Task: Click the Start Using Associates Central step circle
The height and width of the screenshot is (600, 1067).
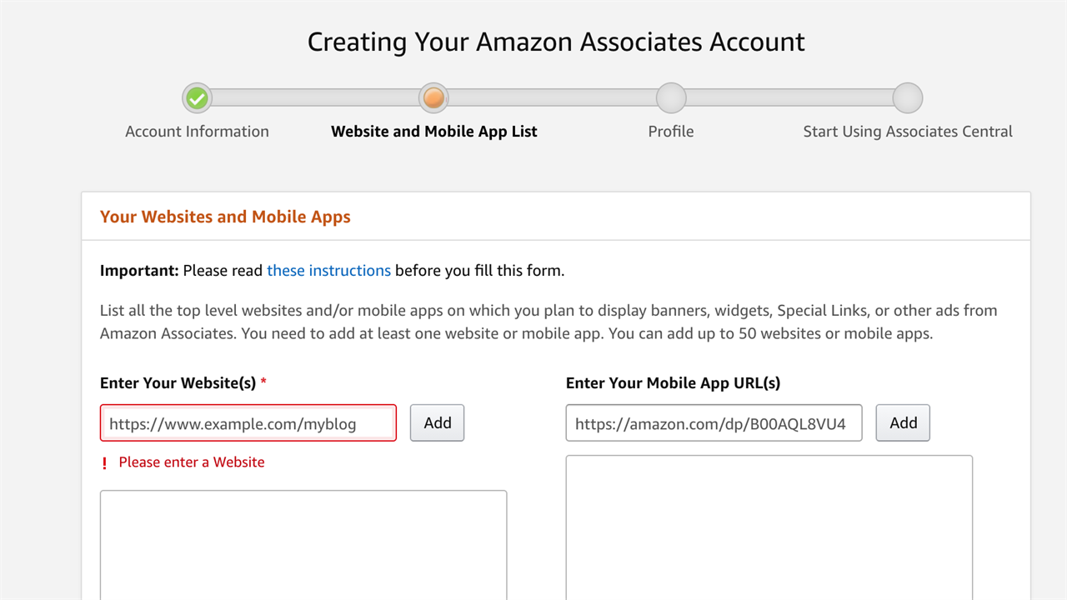Action: pyautogui.click(x=908, y=98)
